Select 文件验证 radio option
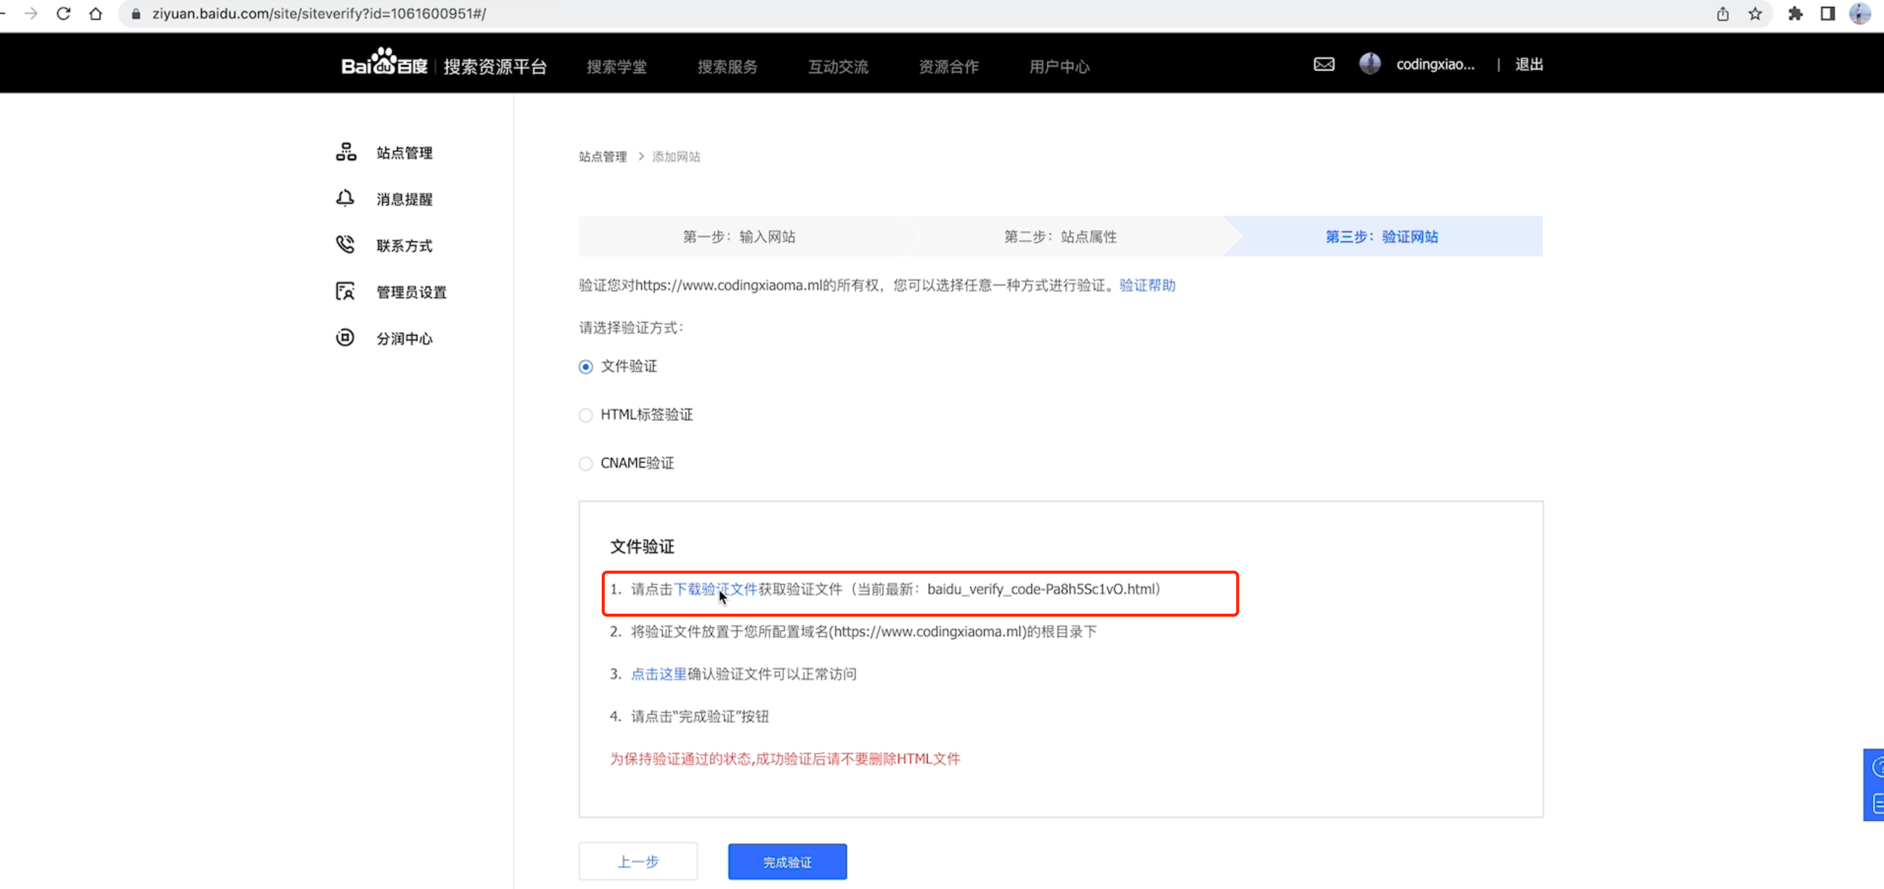This screenshot has width=1884, height=889. [x=585, y=366]
